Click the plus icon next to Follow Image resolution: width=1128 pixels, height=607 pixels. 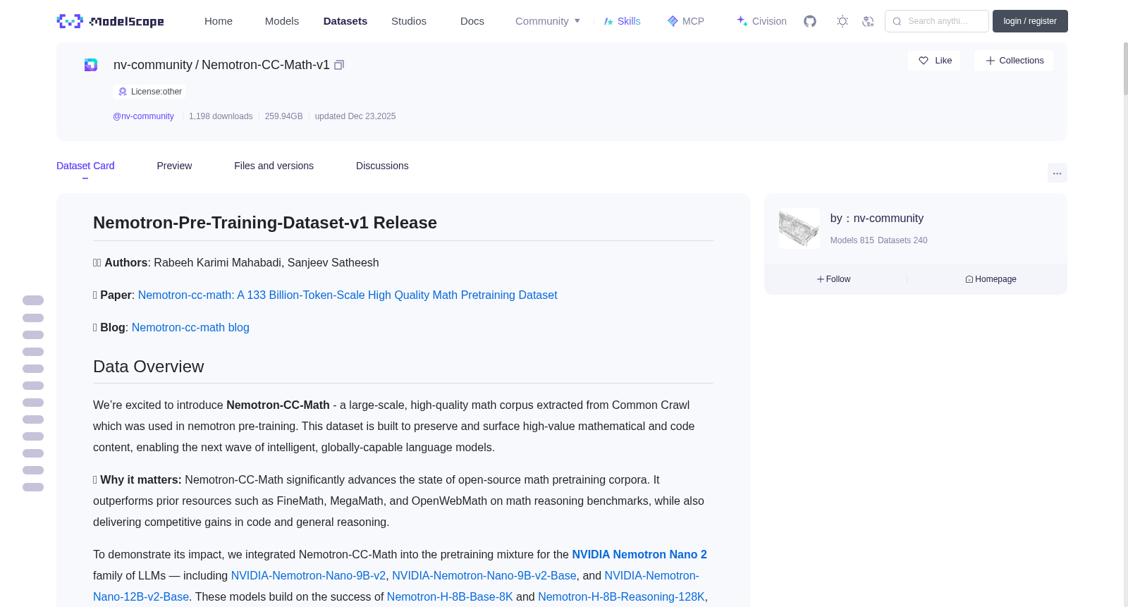pos(821,279)
